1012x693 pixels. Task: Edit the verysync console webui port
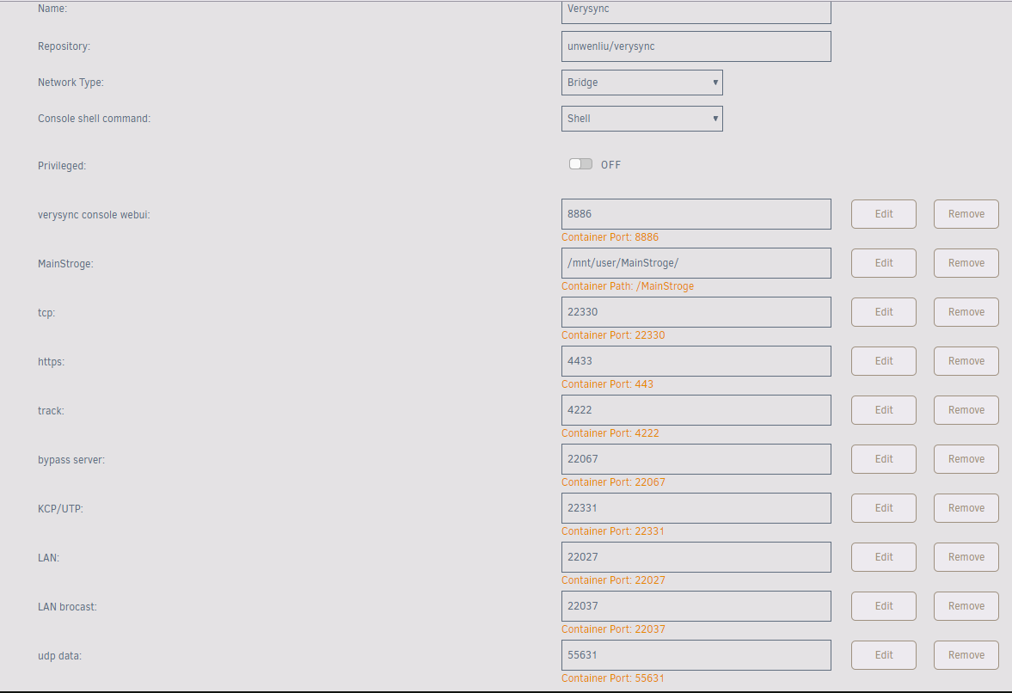883,214
